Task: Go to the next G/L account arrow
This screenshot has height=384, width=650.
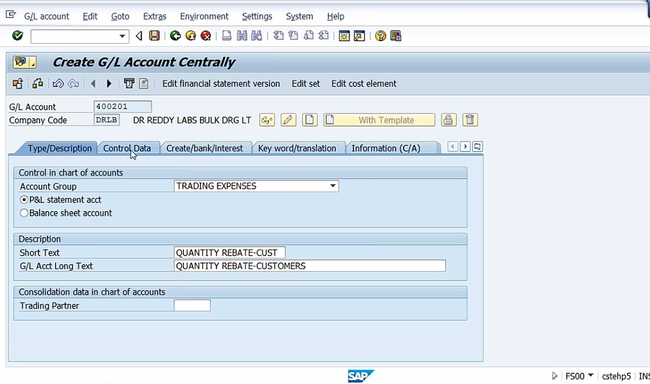Action: tap(109, 84)
